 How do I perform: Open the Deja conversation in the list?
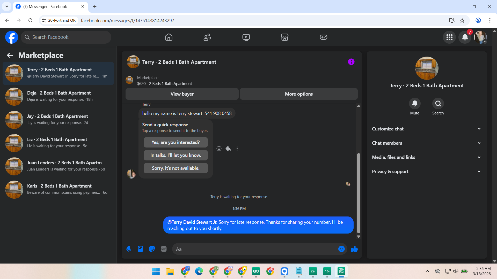(x=58, y=97)
